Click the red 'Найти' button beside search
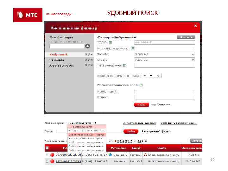 click(x=131, y=131)
